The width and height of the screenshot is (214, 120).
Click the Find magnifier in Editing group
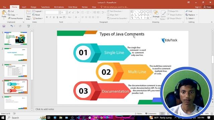click(x=189, y=11)
